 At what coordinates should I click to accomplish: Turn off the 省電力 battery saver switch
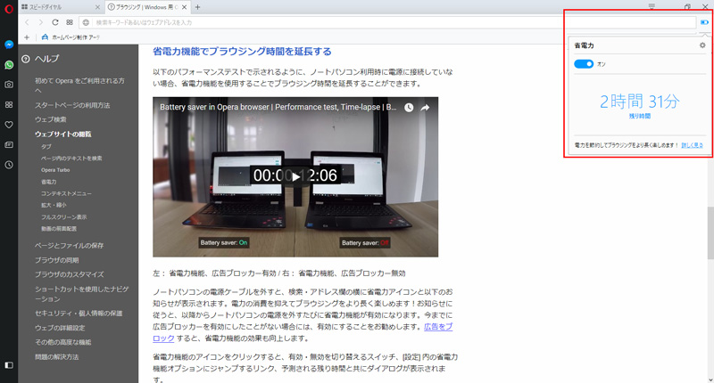584,64
